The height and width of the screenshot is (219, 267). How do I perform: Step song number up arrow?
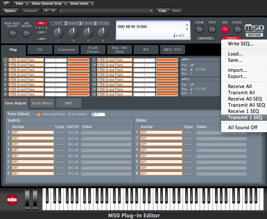(x=187, y=25)
